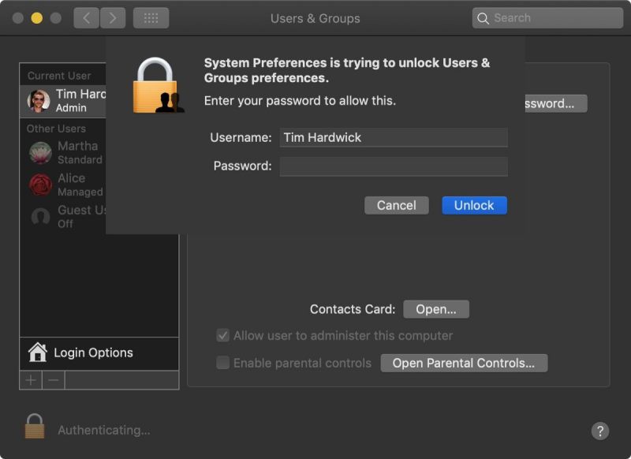This screenshot has width=631, height=459.
Task: Open Show All preferences grid icon
Action: [x=150, y=17]
